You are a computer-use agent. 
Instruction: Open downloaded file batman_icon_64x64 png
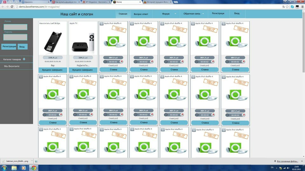point(16,161)
